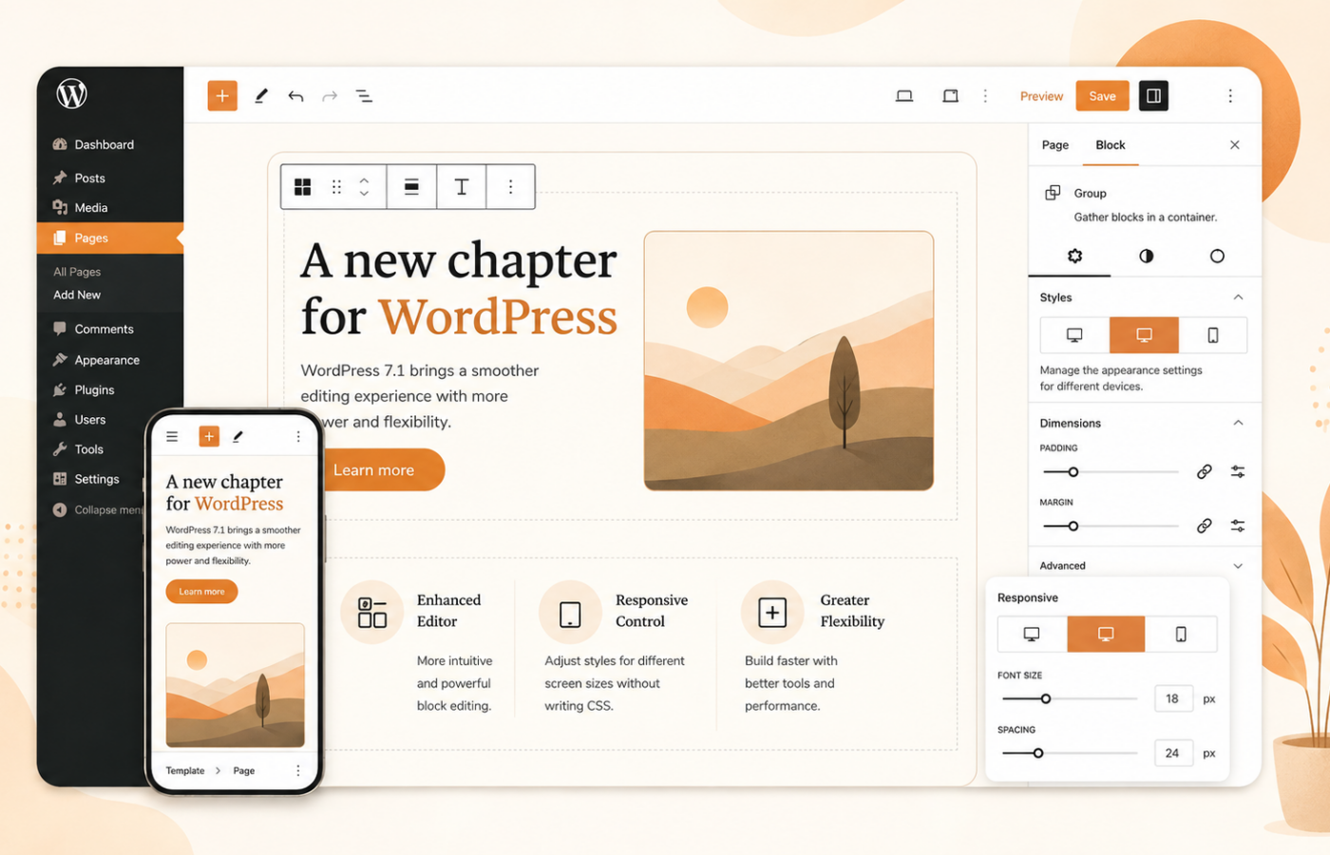Click the landscape illustration in the editor canvas
Viewport: 1330px width, 855px height.
pyautogui.click(x=788, y=361)
